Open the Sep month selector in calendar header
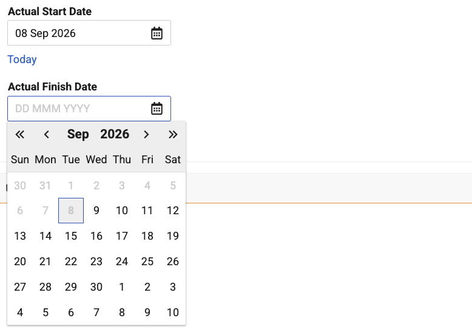 [78, 134]
